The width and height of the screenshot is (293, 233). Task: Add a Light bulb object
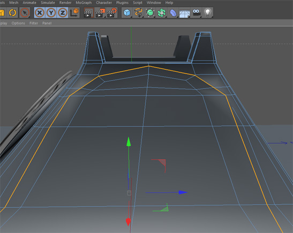[x=208, y=13]
